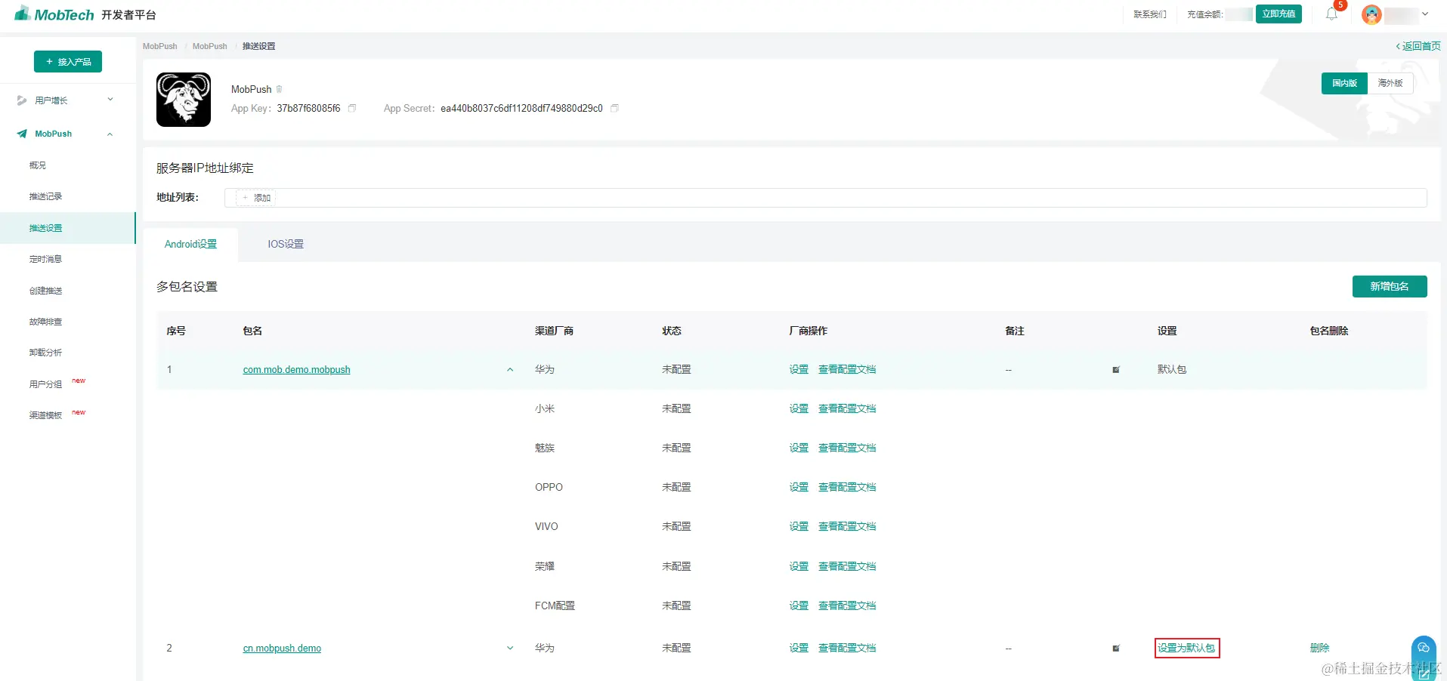Viewport: 1447px width, 681px height.
Task: Click 设置 for the 小米 channel
Action: (x=799, y=408)
